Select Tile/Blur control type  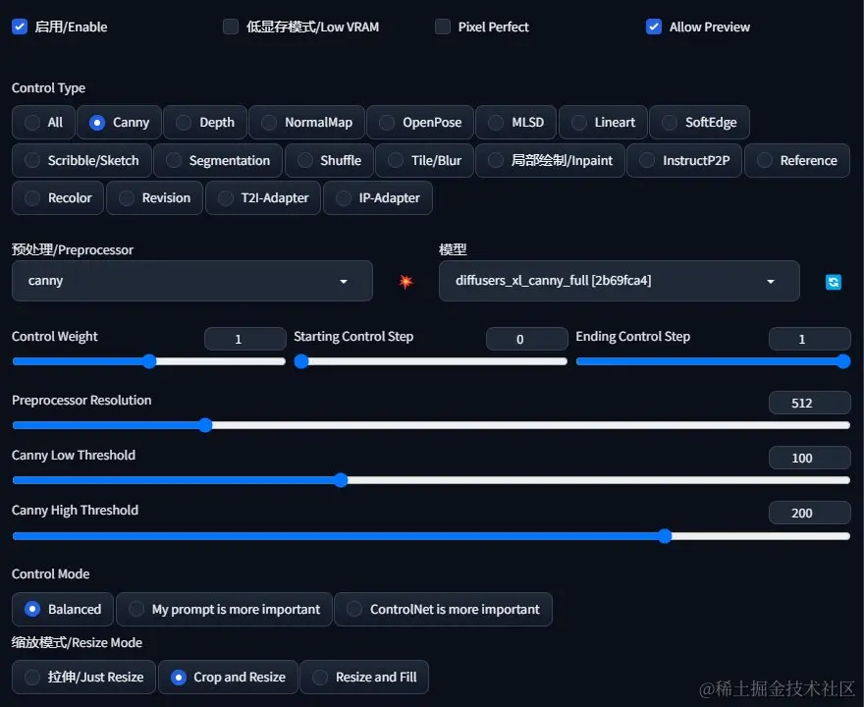[424, 160]
